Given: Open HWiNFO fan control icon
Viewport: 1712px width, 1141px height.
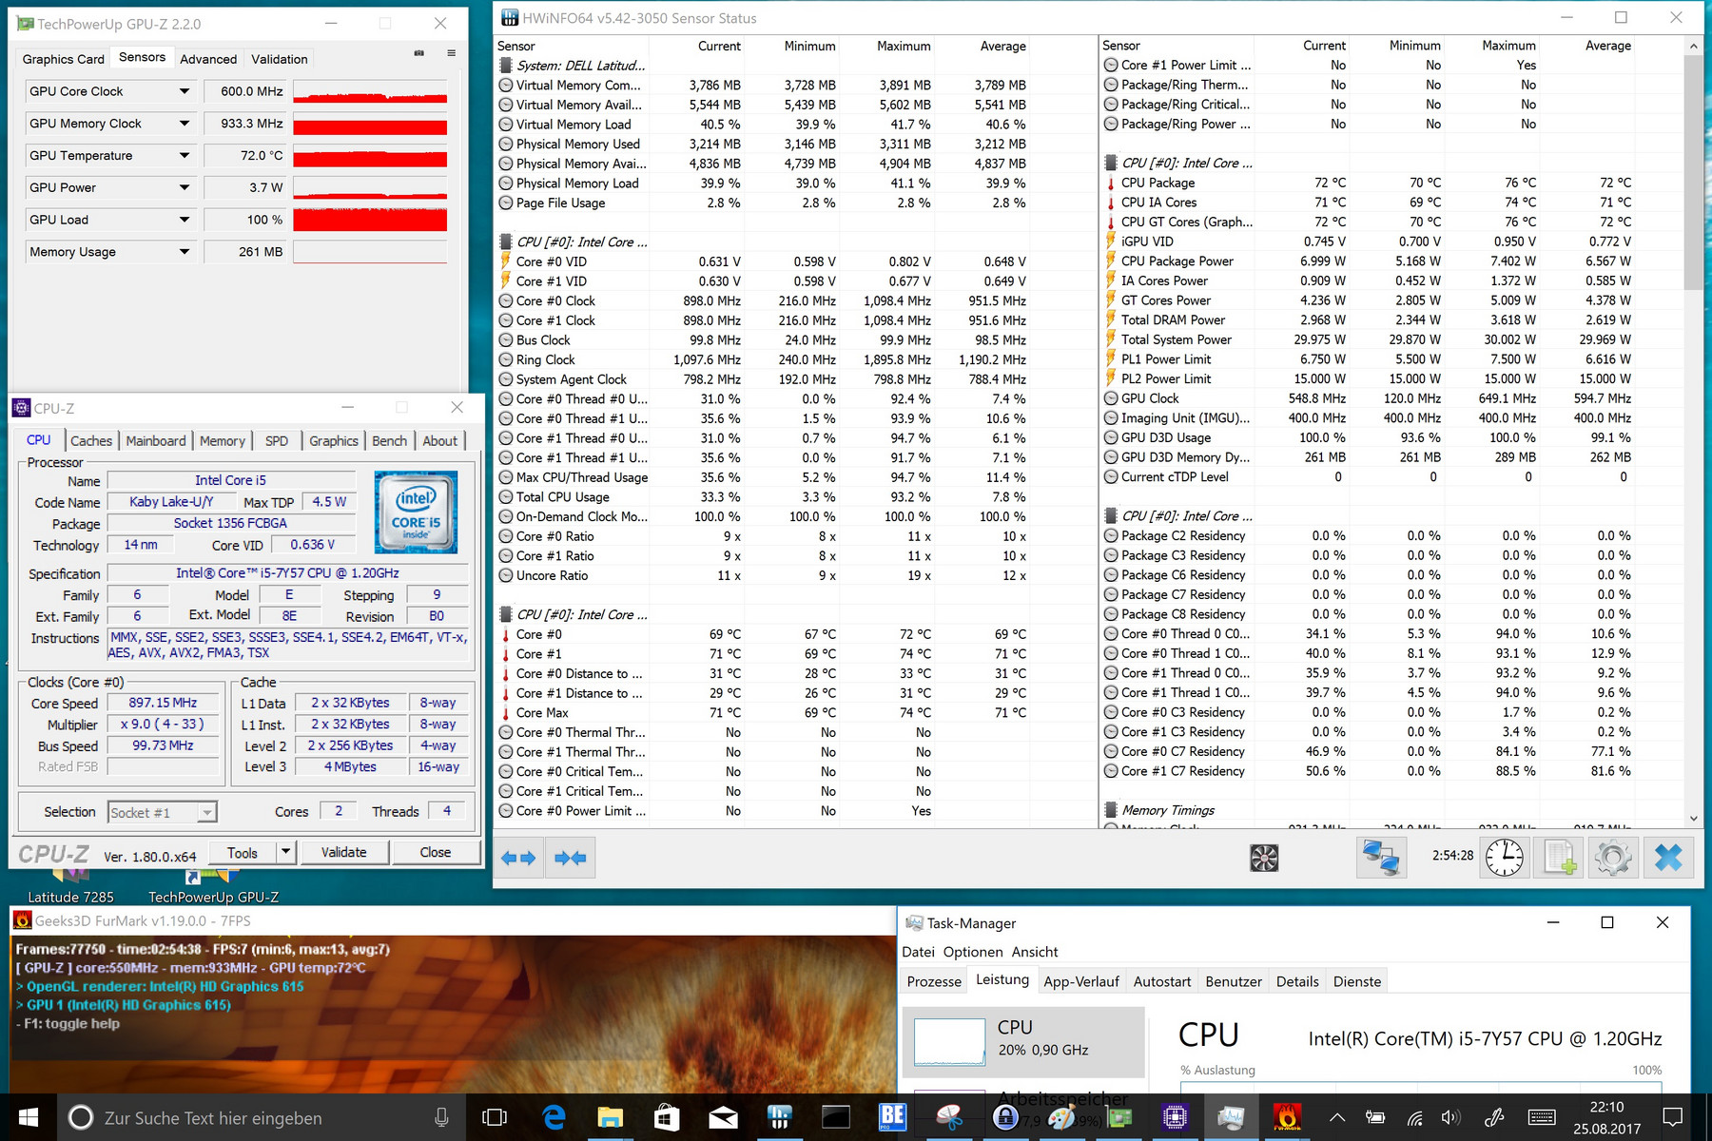Looking at the screenshot, I should tap(1264, 858).
